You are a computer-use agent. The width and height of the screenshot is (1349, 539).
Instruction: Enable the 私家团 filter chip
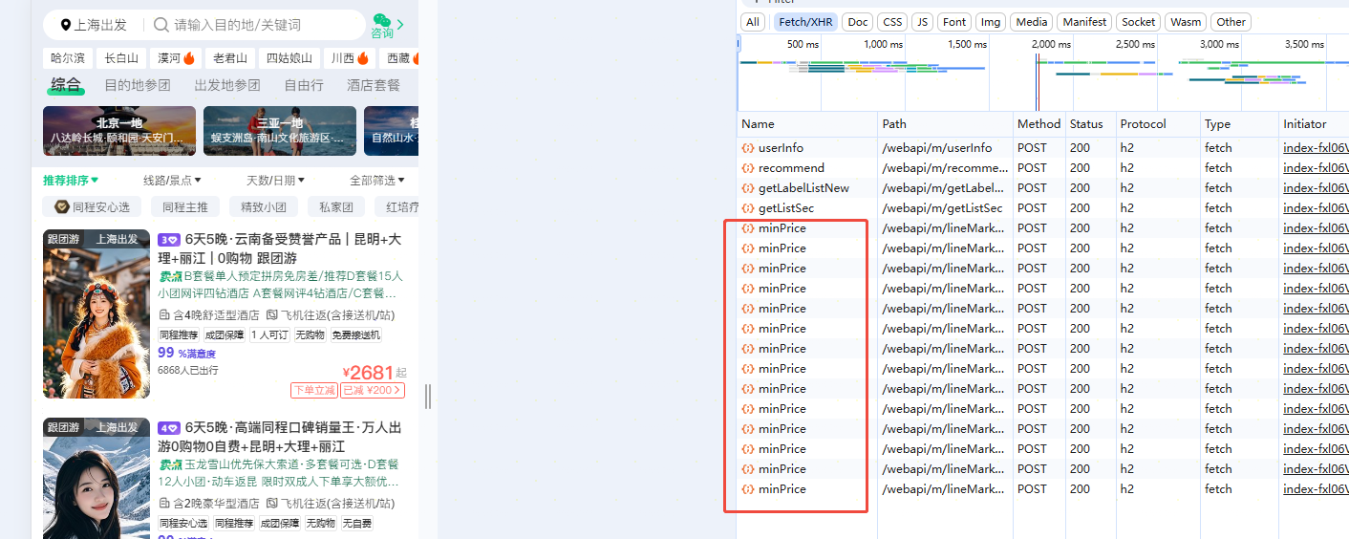[x=336, y=206]
